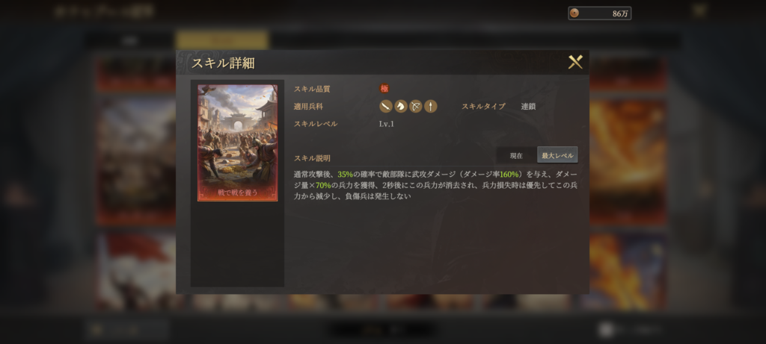Click the 戦で戦を養う card name label
This screenshot has width=766, height=344.
coord(237,193)
